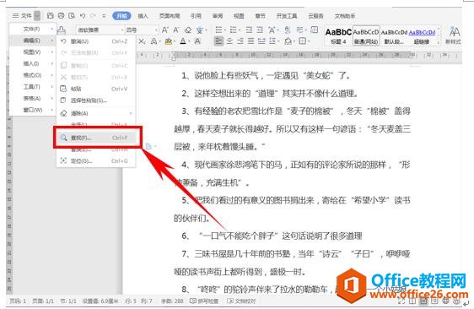
Task: Apply the 标题 4 heading style
Action: coord(338,35)
